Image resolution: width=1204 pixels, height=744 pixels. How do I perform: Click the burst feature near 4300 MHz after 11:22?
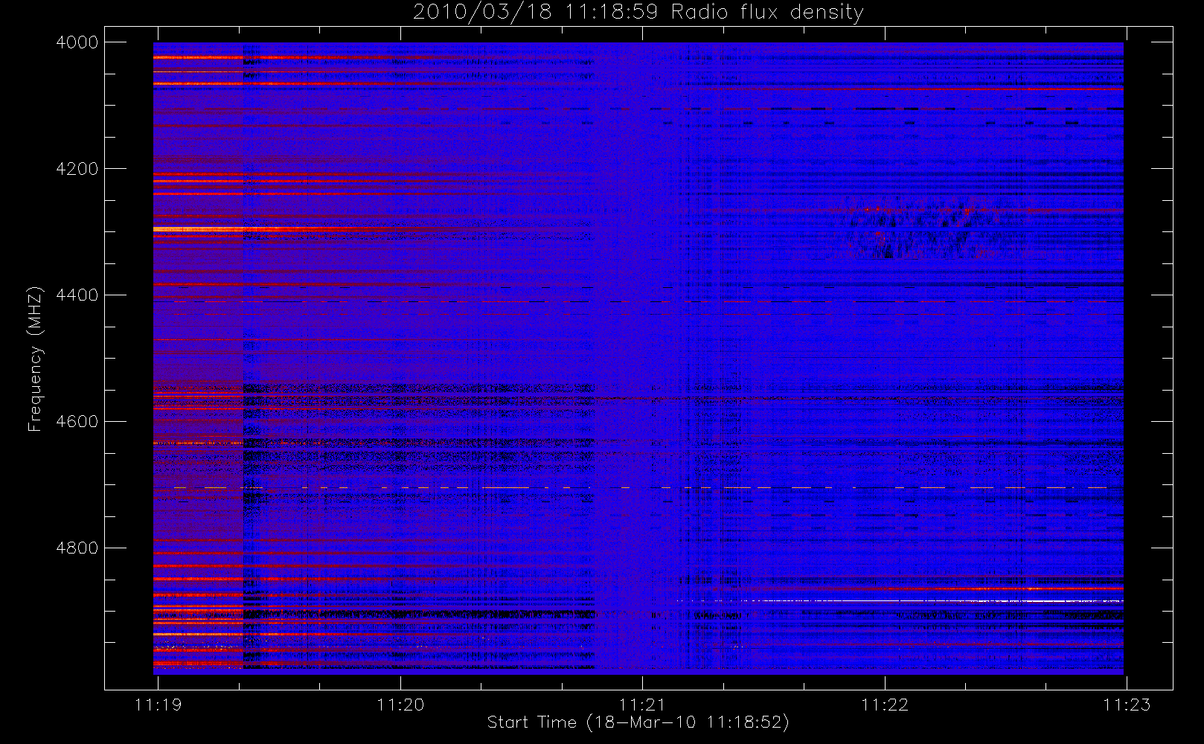click(919, 228)
